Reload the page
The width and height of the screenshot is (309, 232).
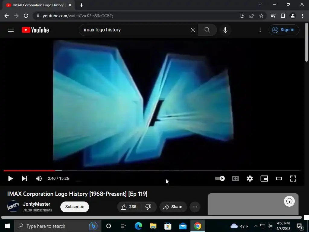pos(26,16)
